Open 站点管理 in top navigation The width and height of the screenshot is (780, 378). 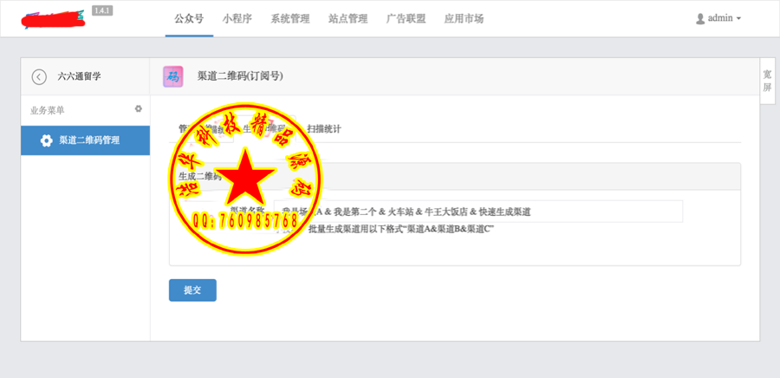coord(348,19)
